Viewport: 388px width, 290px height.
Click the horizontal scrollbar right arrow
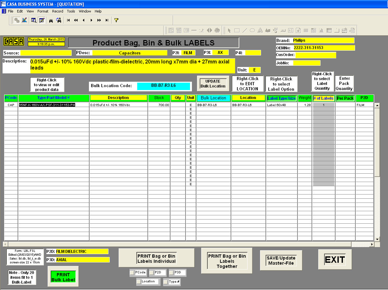tap(372, 244)
